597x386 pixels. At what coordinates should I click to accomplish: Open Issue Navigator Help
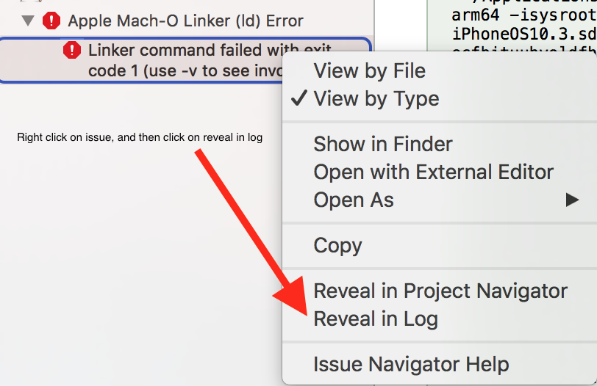click(410, 364)
